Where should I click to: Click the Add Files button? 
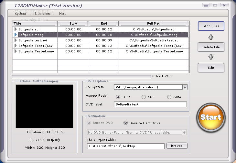(x=211, y=26)
